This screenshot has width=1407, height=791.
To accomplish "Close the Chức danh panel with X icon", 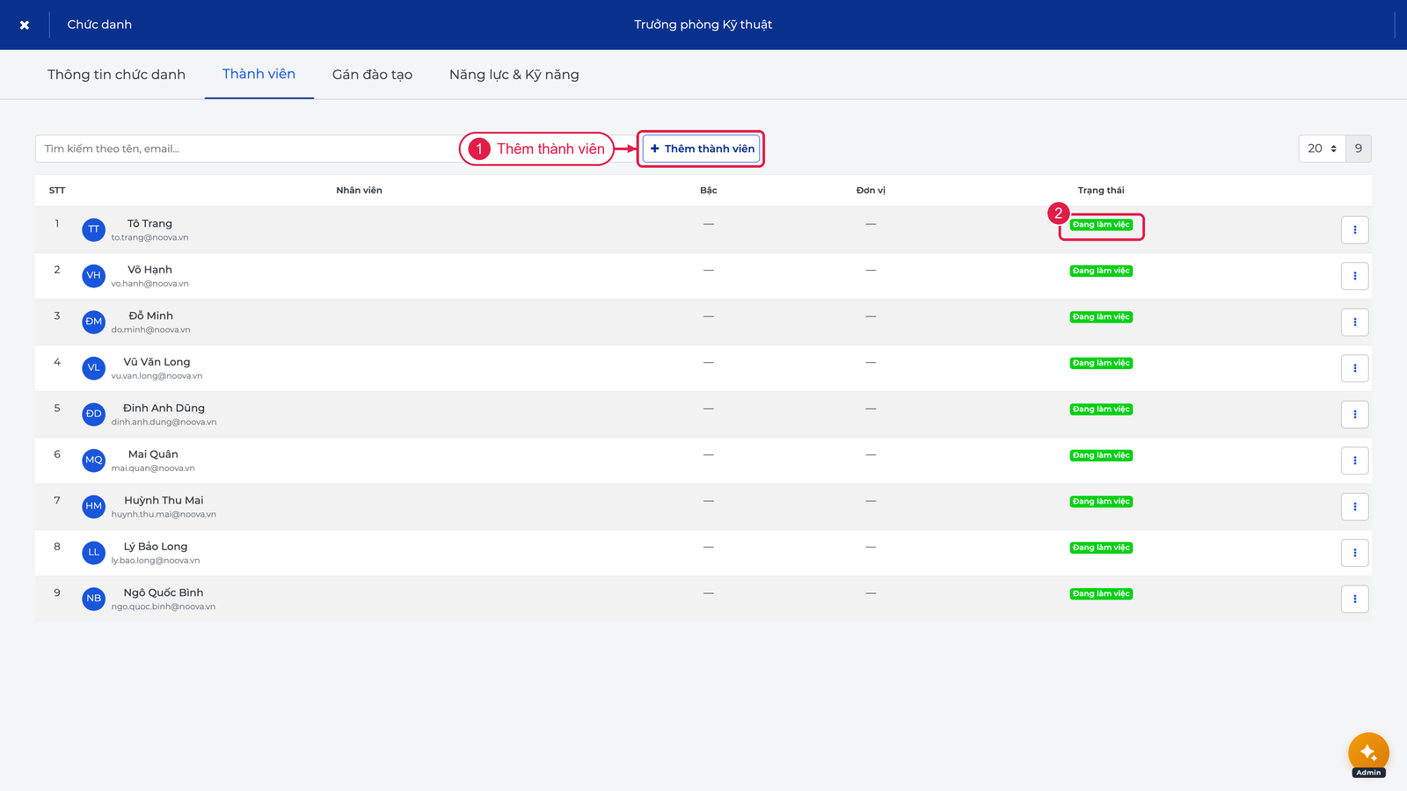I will pos(25,25).
